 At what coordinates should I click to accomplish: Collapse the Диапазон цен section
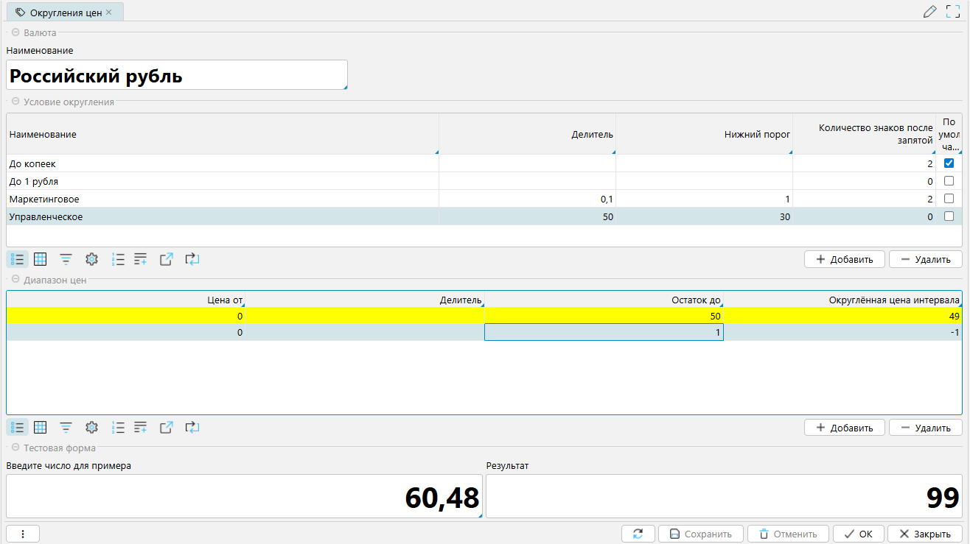(15, 280)
